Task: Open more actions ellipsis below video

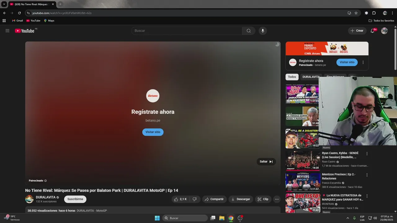Action: pyautogui.click(x=277, y=199)
